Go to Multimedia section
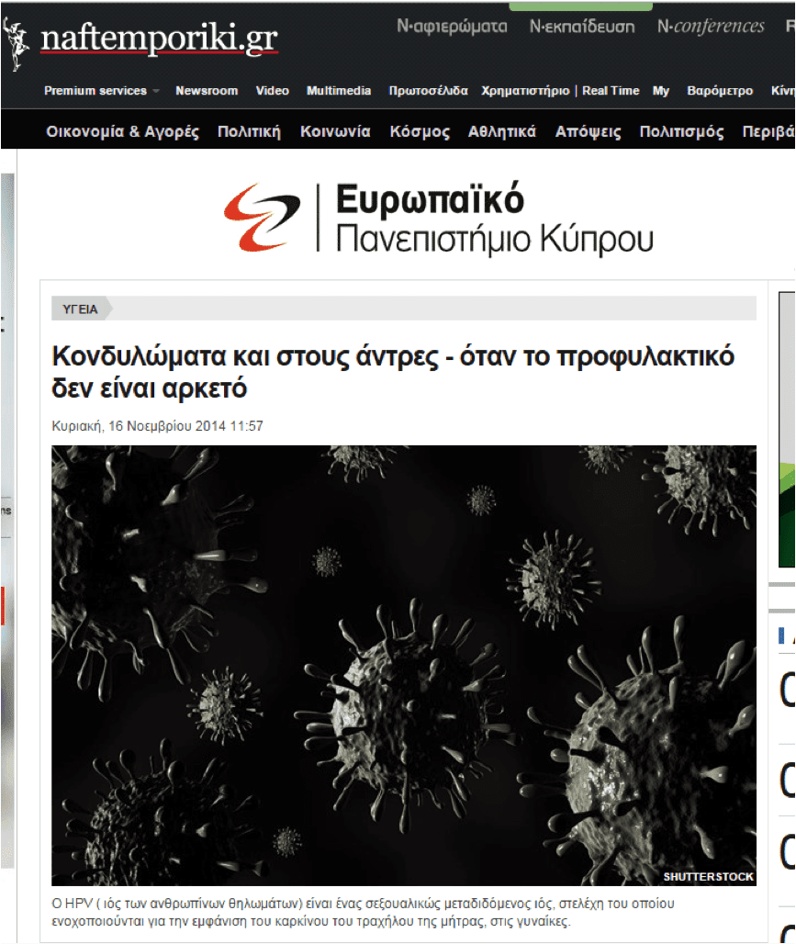The width and height of the screenshot is (796, 944). 339,91
